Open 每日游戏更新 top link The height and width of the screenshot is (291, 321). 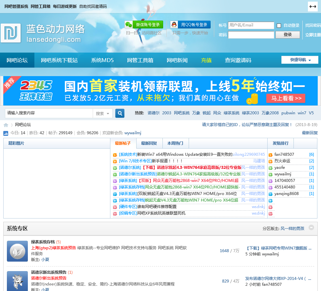click(65, 7)
